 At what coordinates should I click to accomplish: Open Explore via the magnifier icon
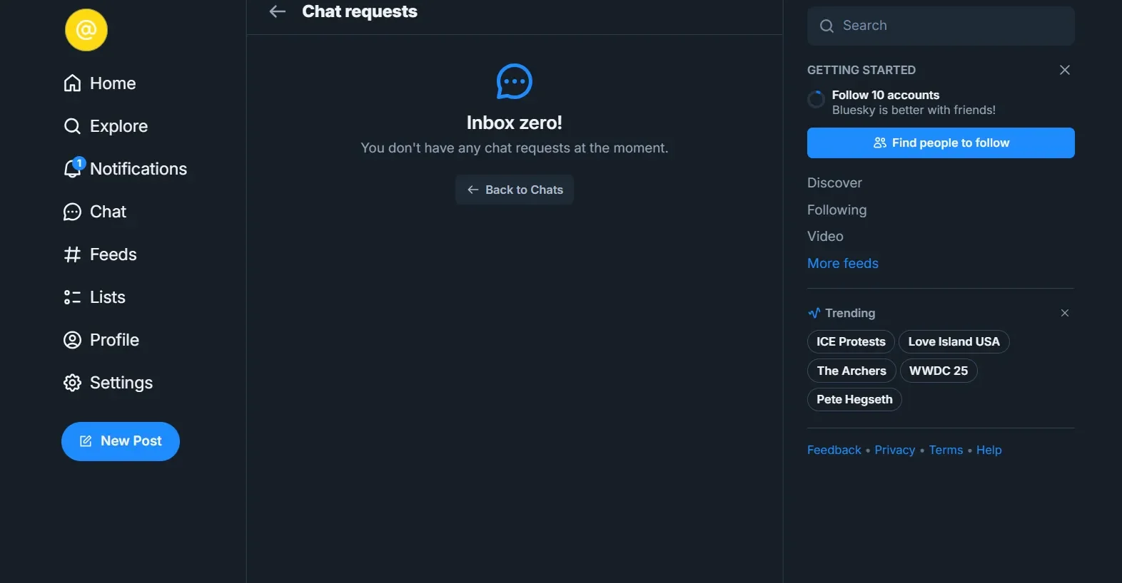(72, 126)
